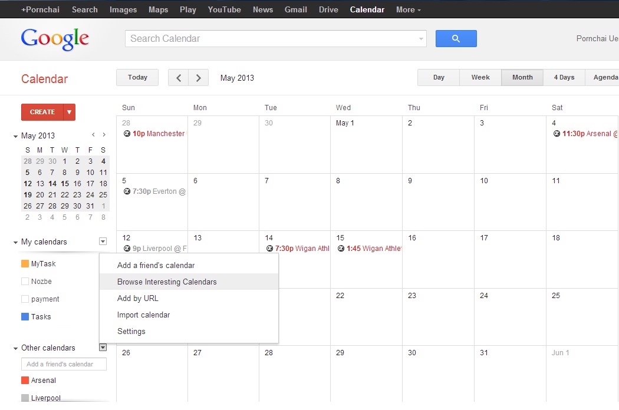Toggle Tasks calendar visibility
This screenshot has height=410, width=619.
(25, 316)
